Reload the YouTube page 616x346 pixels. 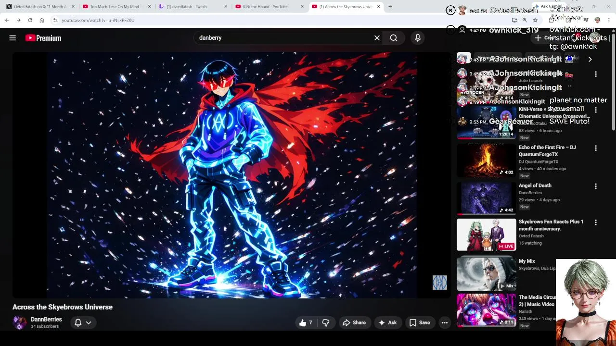pos(30,20)
